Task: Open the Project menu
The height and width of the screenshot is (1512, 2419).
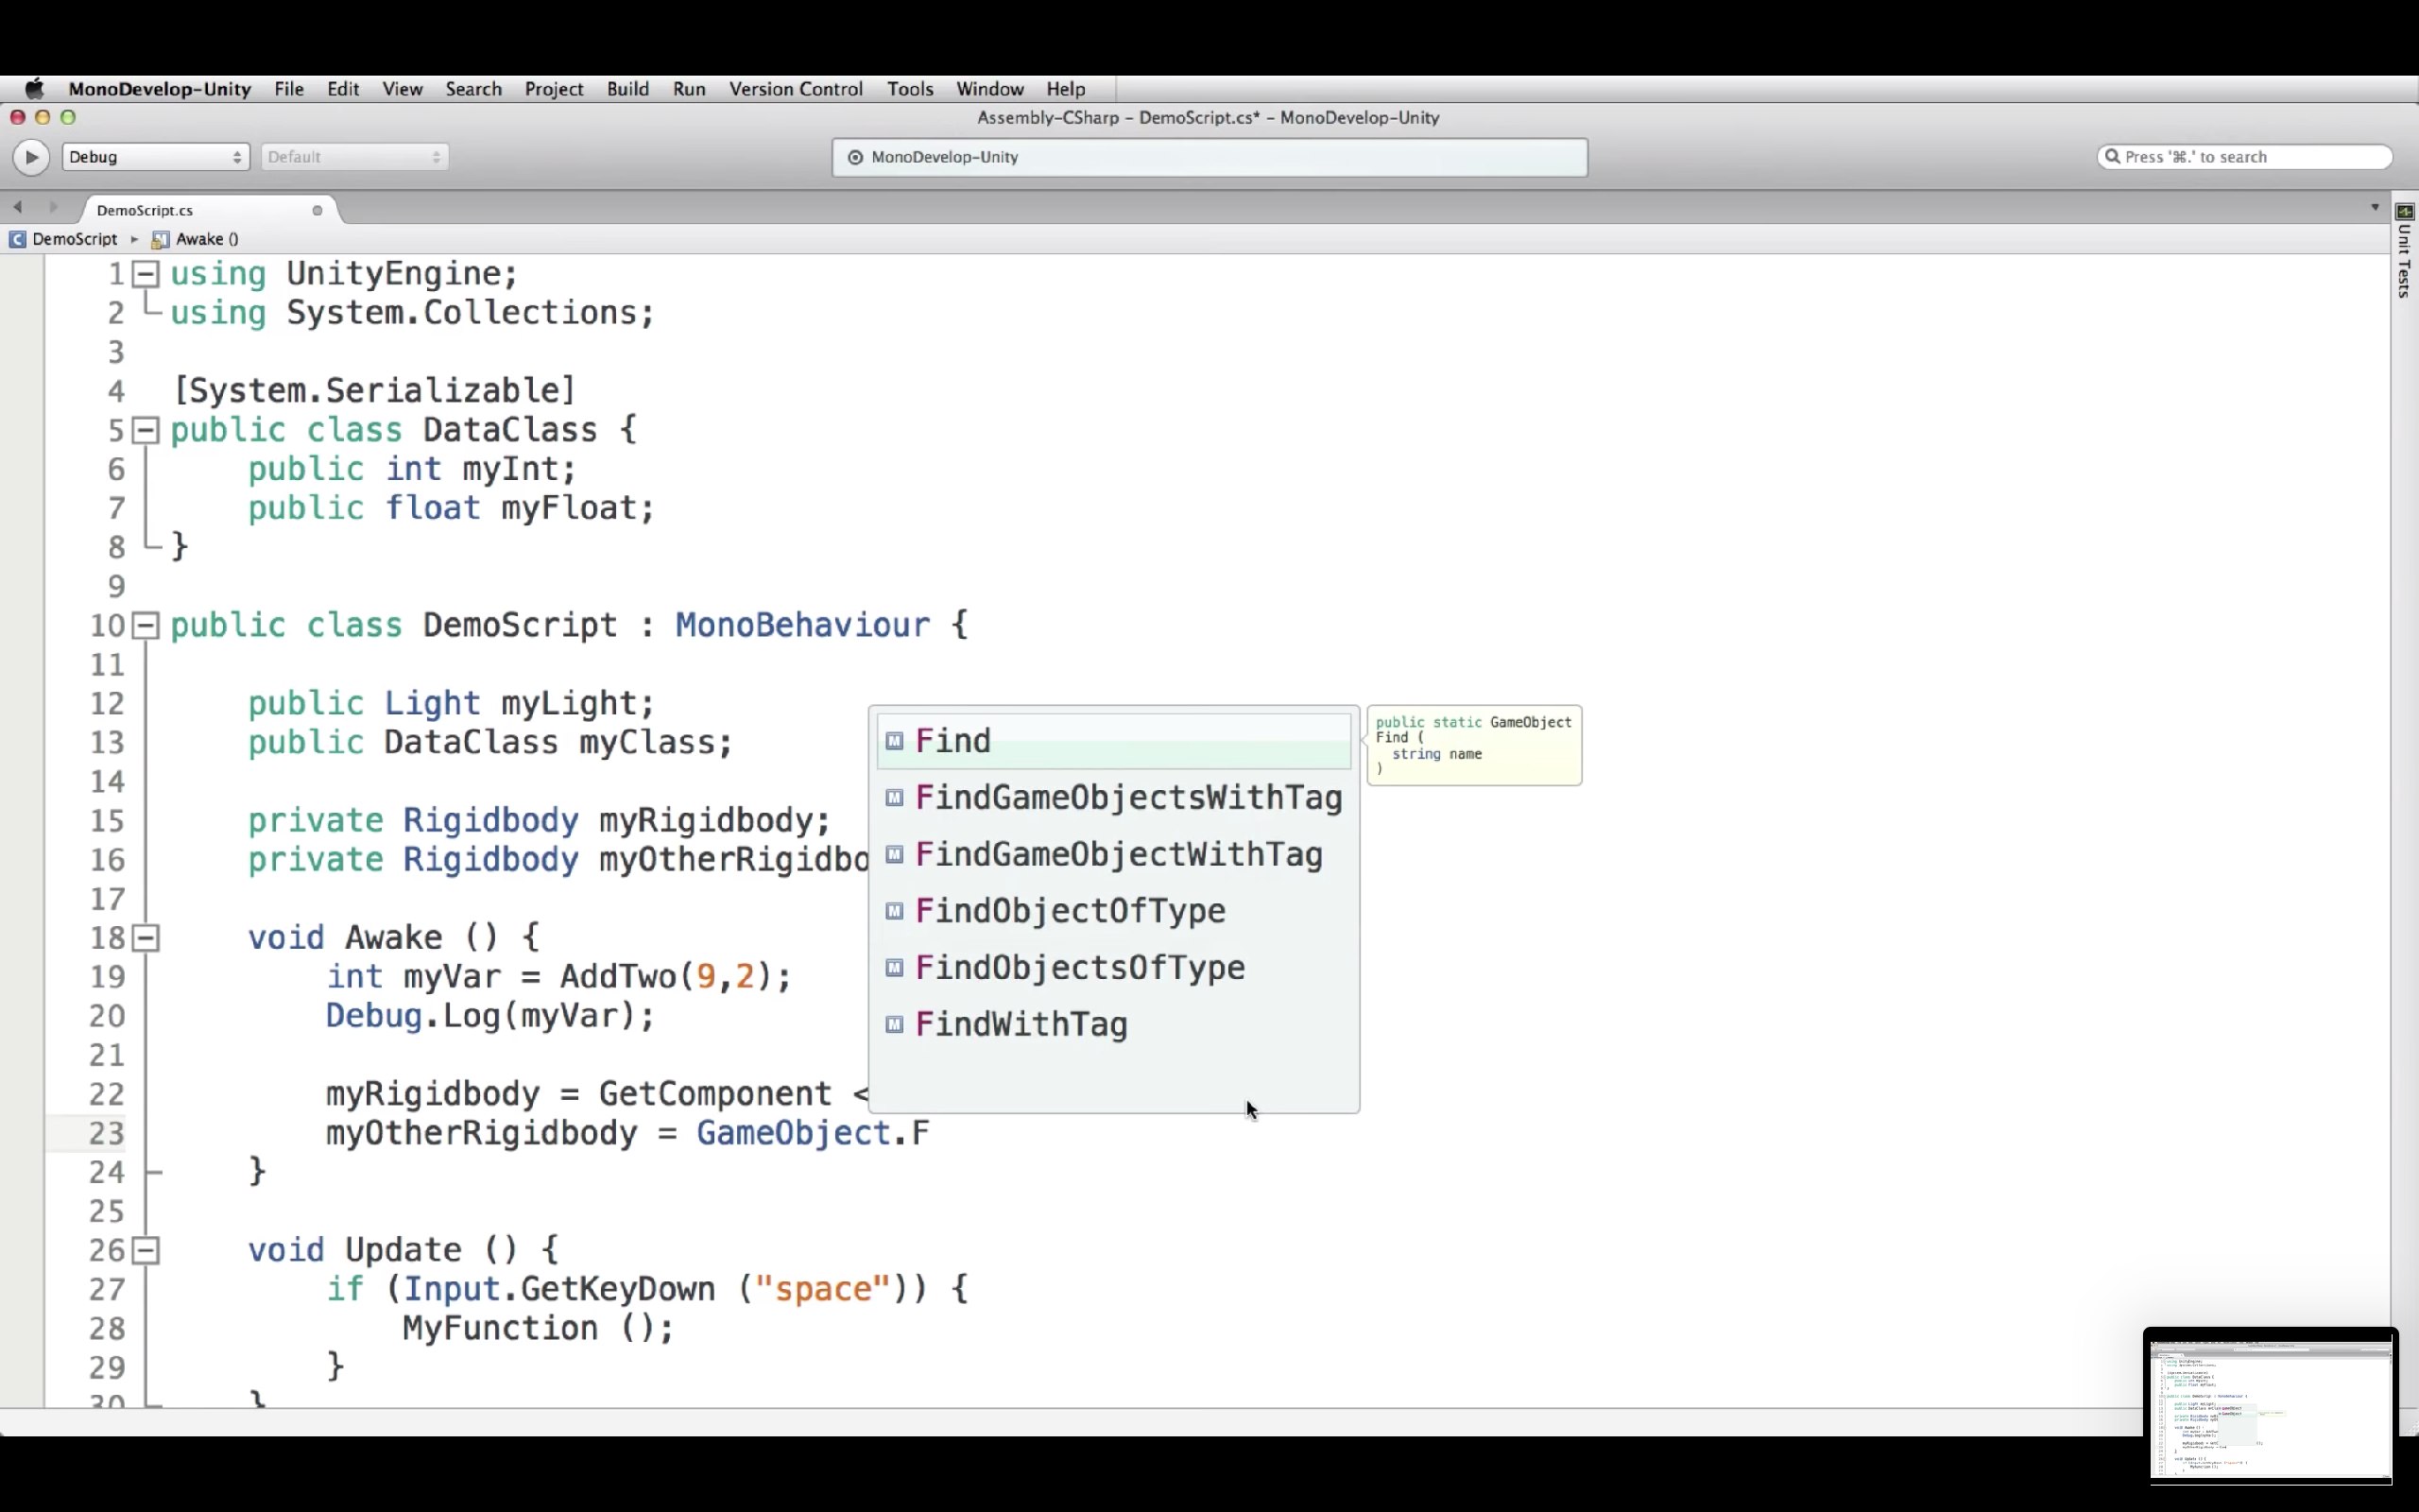Action: (x=554, y=89)
